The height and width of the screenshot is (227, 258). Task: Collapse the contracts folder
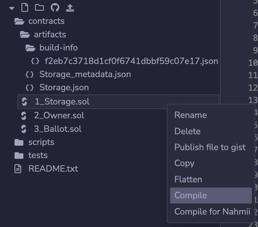pos(19,21)
